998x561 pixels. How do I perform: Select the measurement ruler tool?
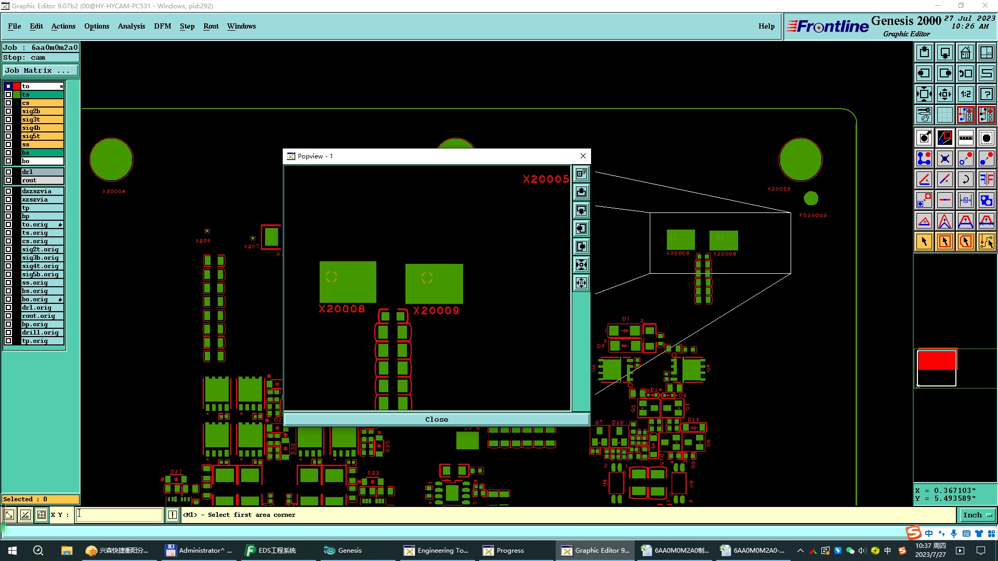click(965, 138)
